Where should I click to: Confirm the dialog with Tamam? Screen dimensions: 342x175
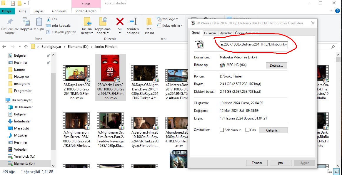(257, 163)
